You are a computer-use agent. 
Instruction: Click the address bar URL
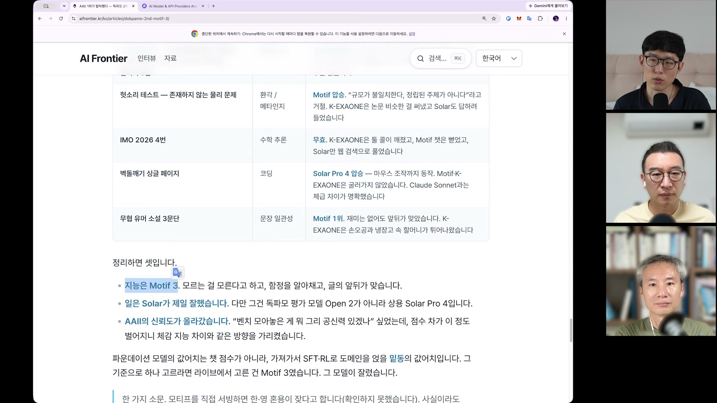click(124, 18)
